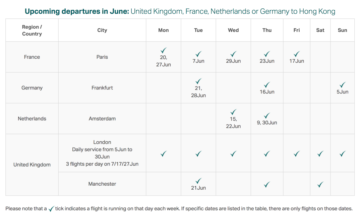Select the Sun column header
362x215 pixels.
(342, 30)
